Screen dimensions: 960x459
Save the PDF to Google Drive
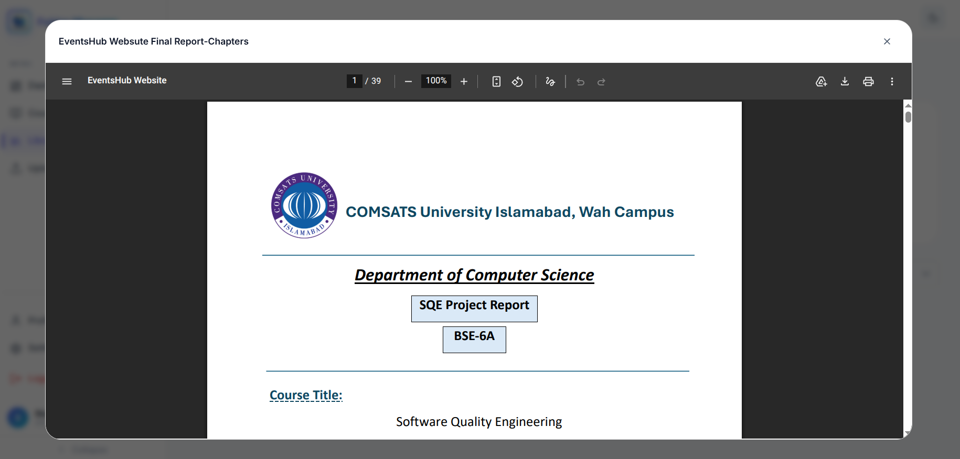tap(821, 81)
